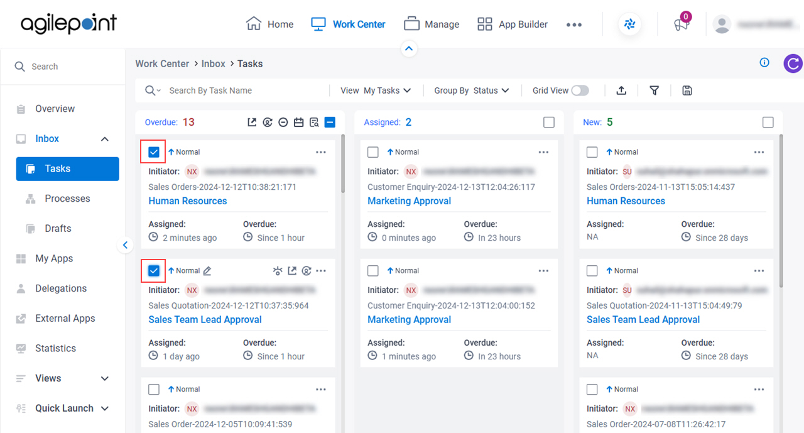The height and width of the screenshot is (433, 804).
Task: Switch to Work Center in top navigation
Action: coord(348,25)
